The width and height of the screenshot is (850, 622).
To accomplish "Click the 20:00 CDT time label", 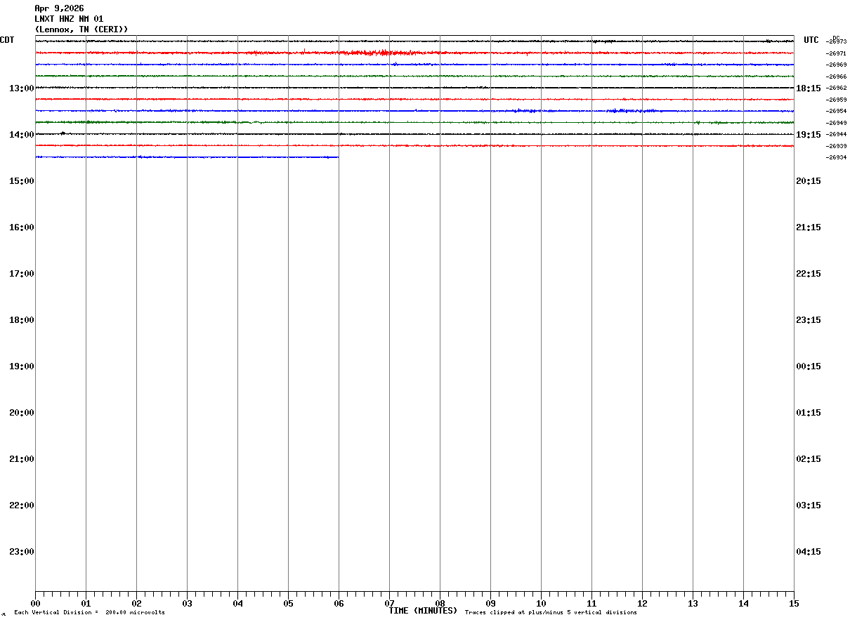I will tap(22, 413).
